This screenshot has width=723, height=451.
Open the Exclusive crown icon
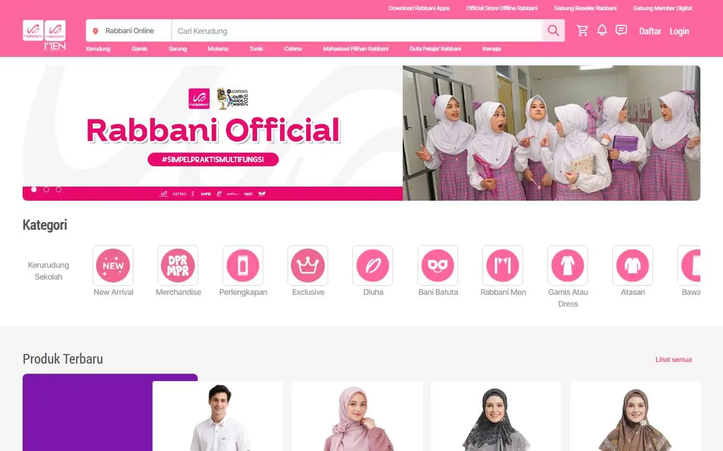point(308,266)
